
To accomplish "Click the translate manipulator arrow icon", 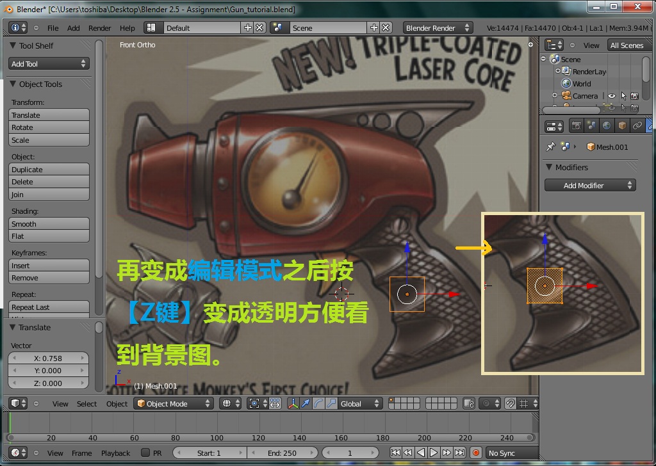I will point(306,403).
